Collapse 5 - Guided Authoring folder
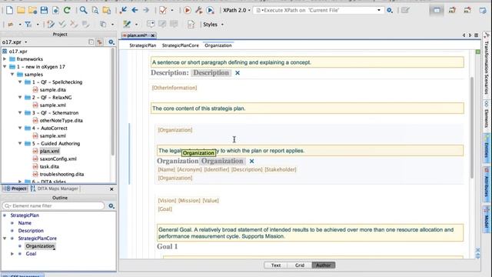This screenshot has height=277, width=492. [x=20, y=144]
